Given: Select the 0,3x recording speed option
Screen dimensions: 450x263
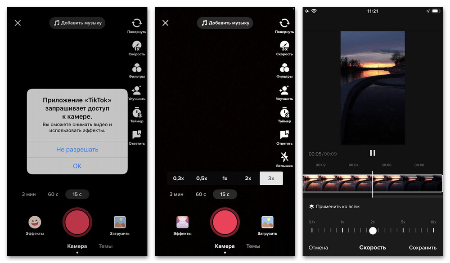Looking at the screenshot, I should [179, 178].
